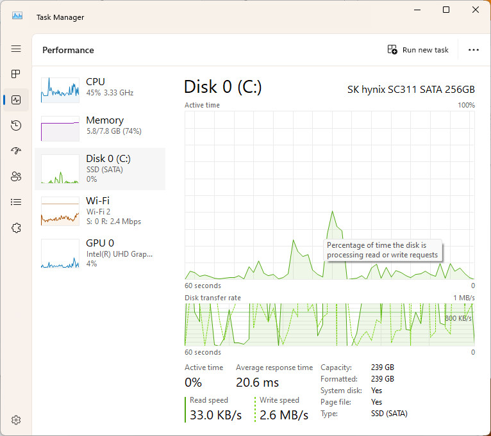Open the hamburger navigation menu
Screen dimensions: 491x436
coord(16,49)
